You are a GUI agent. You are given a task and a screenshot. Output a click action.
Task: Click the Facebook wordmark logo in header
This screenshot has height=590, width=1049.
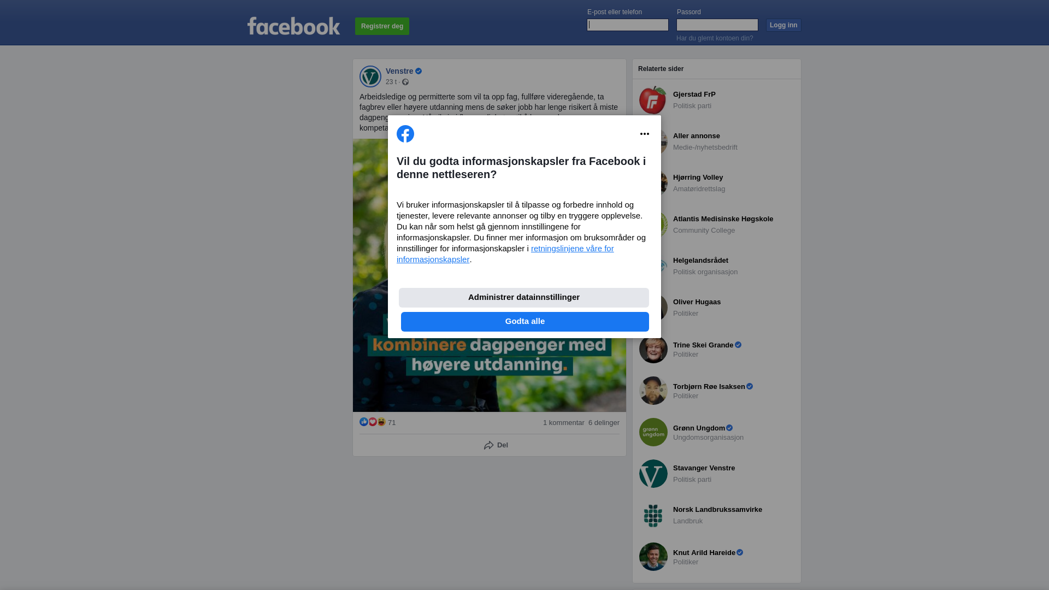tap(293, 26)
